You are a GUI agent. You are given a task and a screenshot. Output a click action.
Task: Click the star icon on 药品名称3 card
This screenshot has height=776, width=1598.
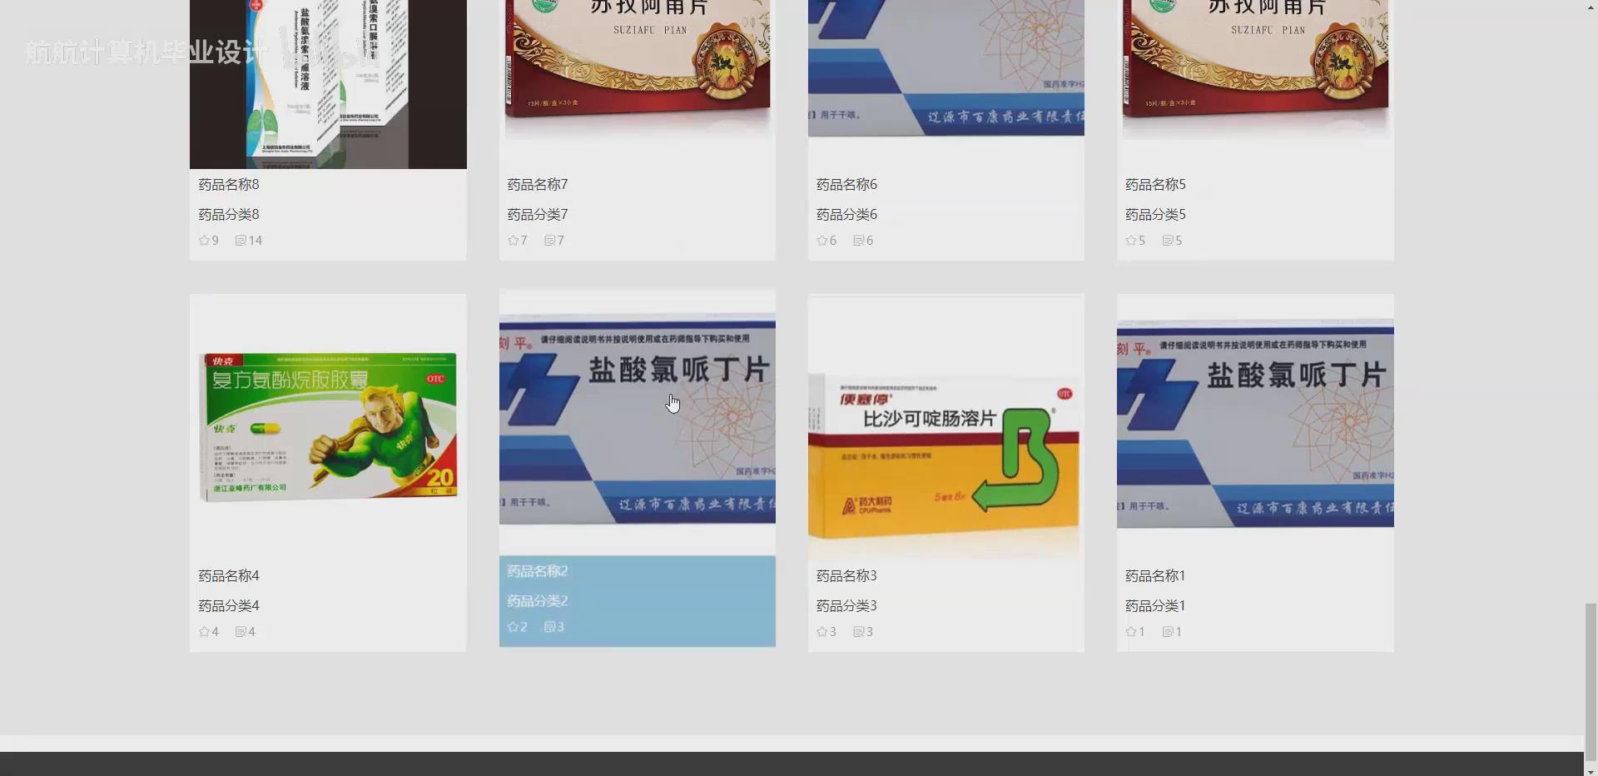click(822, 632)
